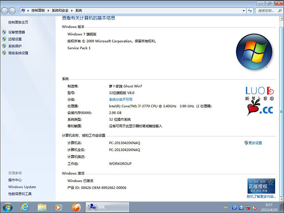Open Device Manager (设备管理器) link
Screen dimensions: 284x213
coord(16,32)
